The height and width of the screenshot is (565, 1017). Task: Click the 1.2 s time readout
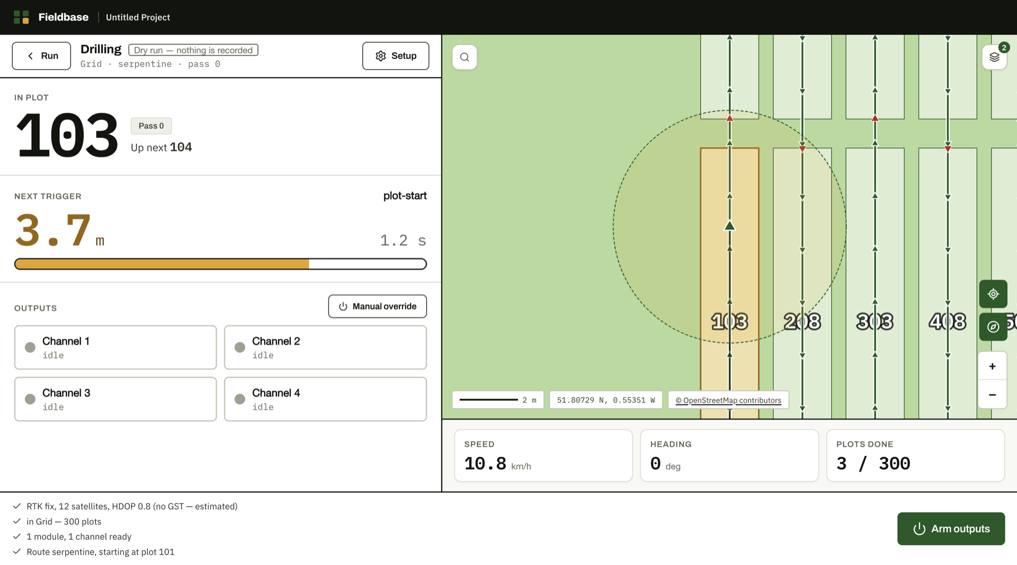tap(403, 240)
